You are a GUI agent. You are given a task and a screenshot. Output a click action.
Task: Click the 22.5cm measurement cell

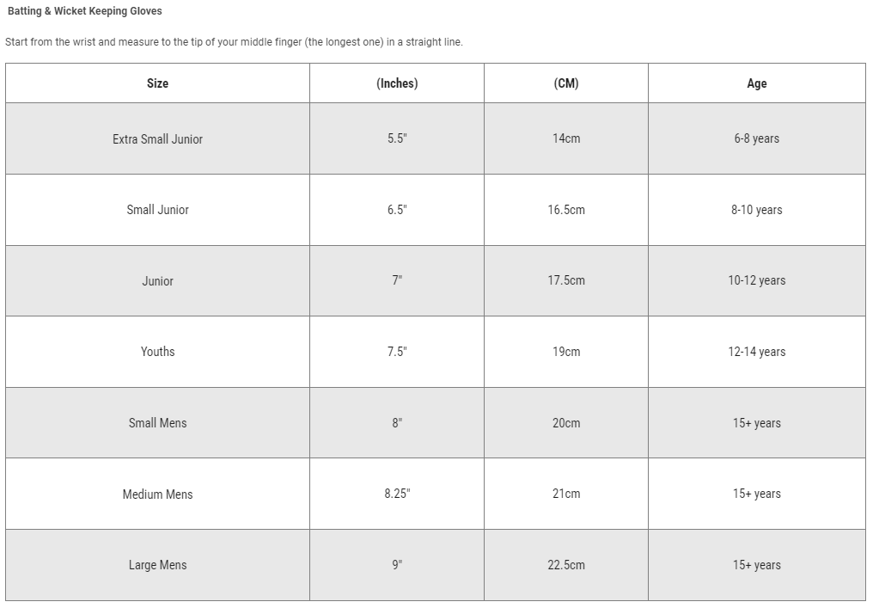(566, 565)
